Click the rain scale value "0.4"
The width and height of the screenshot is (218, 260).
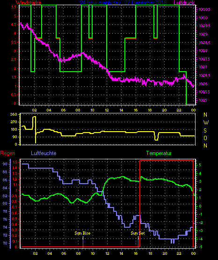coord(15,224)
